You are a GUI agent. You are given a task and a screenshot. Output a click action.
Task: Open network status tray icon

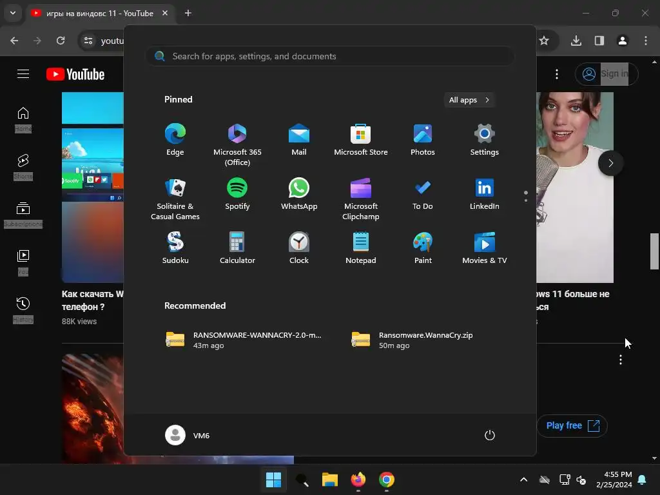(565, 480)
